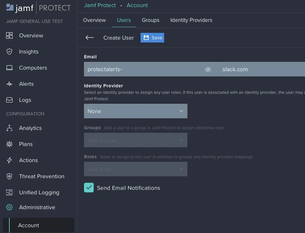Open the Add Role dropdown
This screenshot has width=305, height=233.
click(135, 169)
